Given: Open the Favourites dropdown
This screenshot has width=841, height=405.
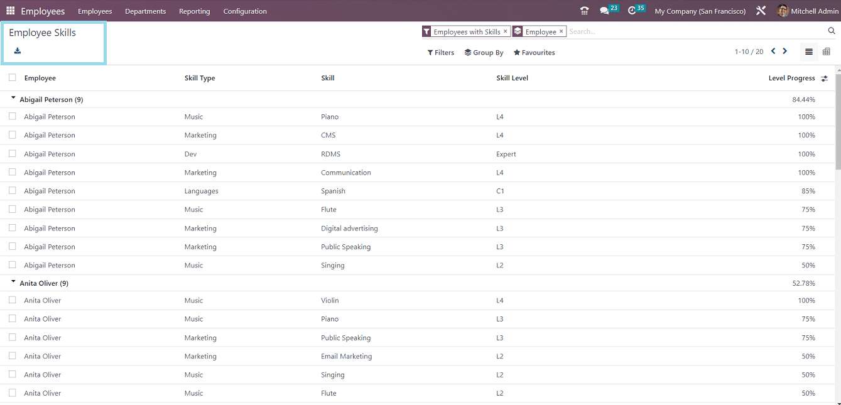Looking at the screenshot, I should [x=534, y=53].
